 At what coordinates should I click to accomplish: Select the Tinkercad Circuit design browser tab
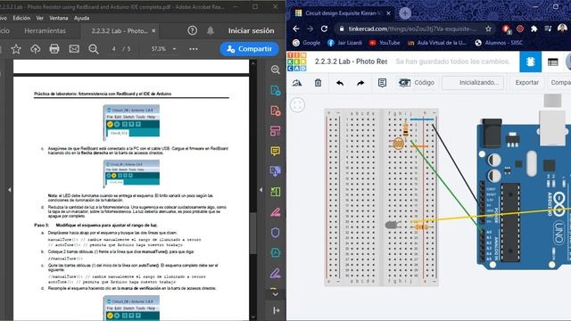[x=343, y=13]
